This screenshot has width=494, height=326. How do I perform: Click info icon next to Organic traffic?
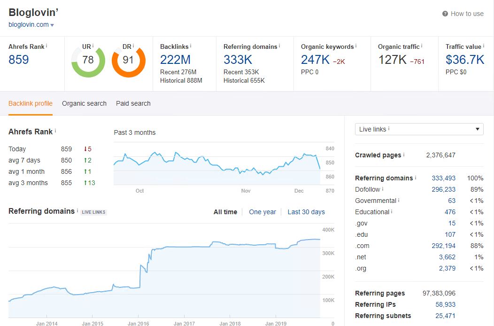tap(422, 46)
